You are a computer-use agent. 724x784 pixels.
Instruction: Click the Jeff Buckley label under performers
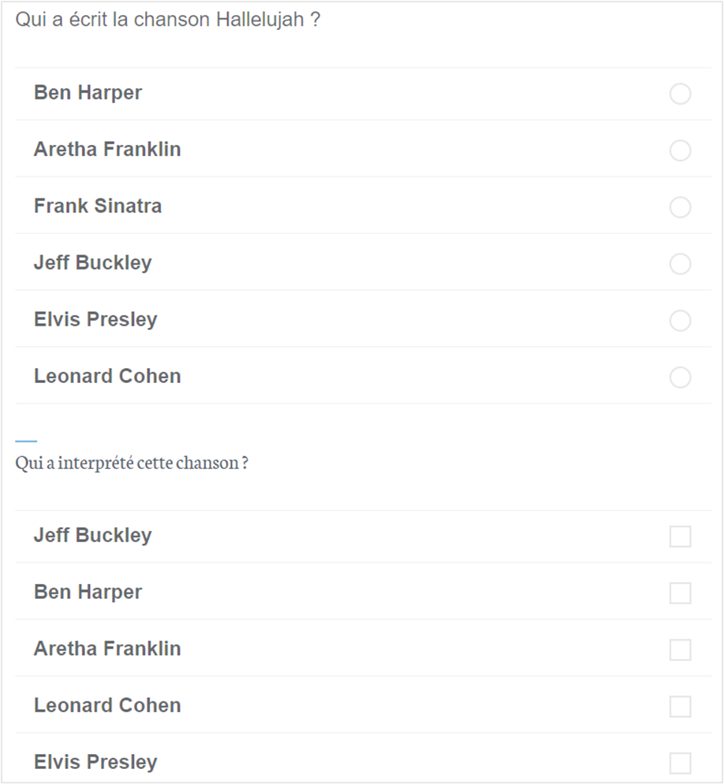(92, 536)
